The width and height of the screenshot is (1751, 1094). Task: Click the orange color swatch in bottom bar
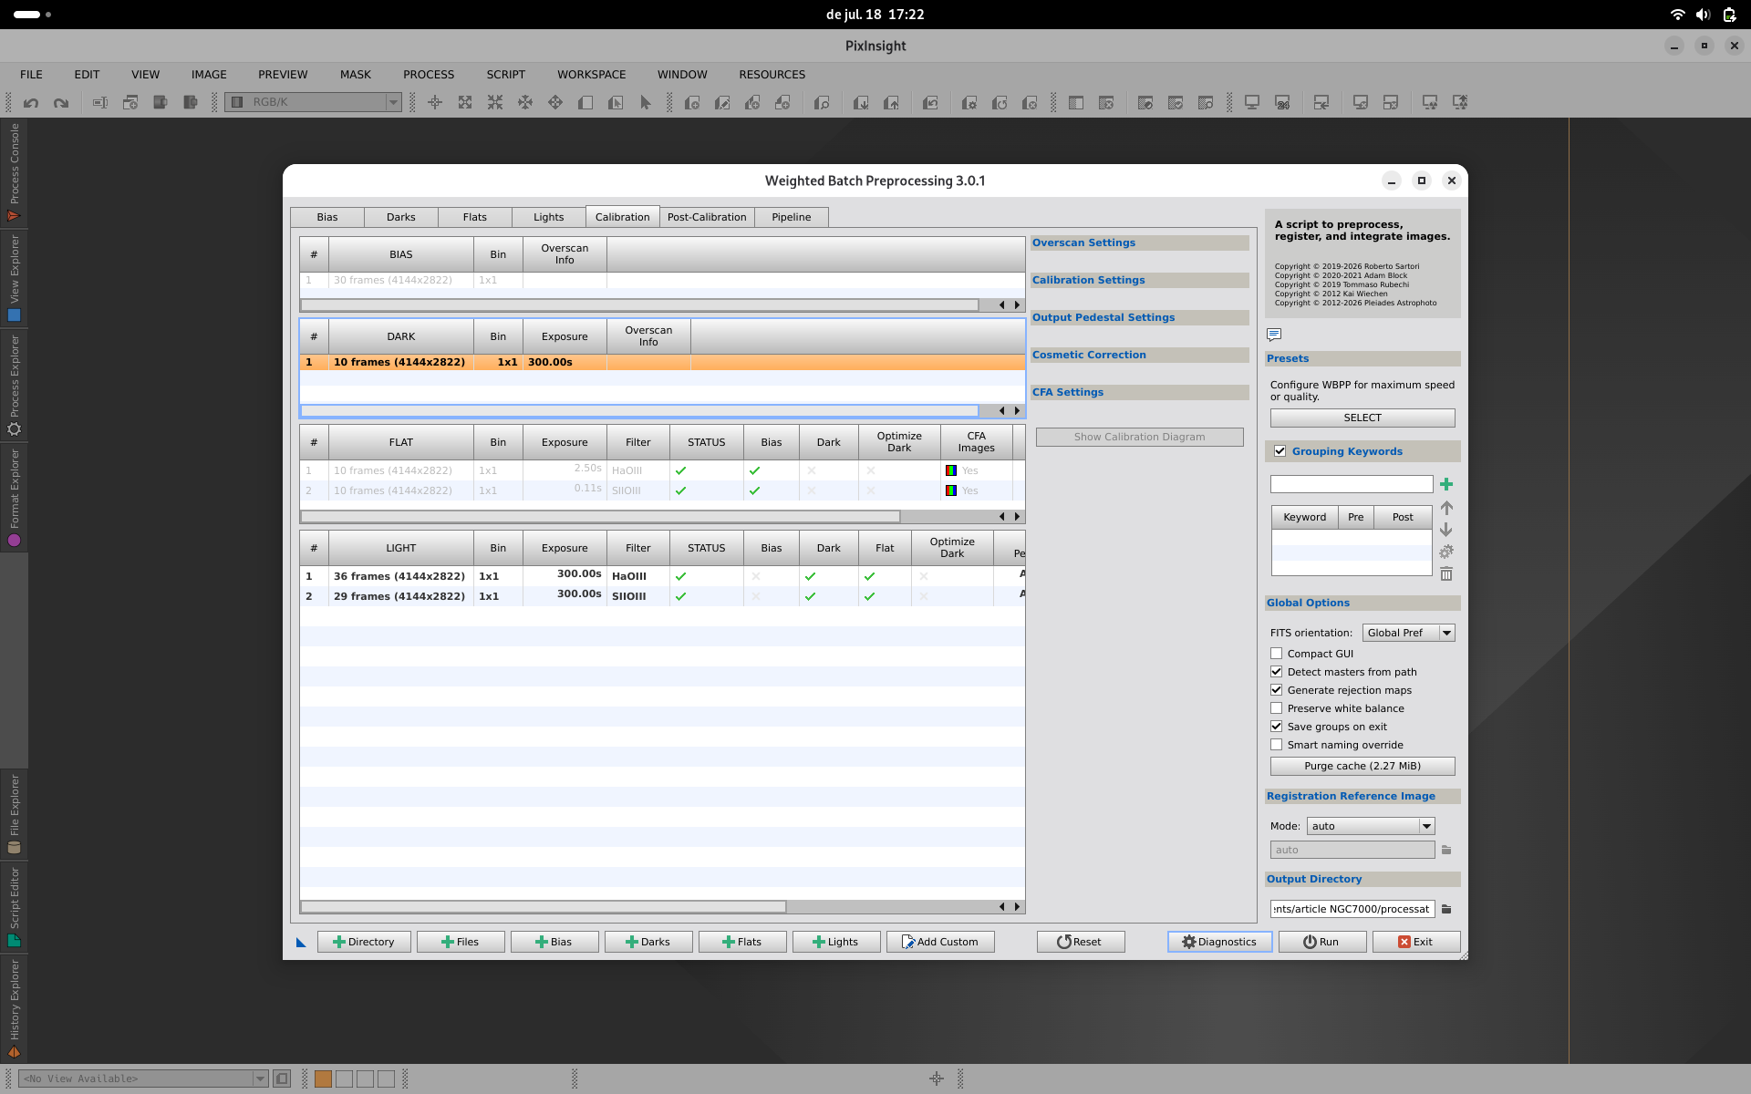point(323,1079)
